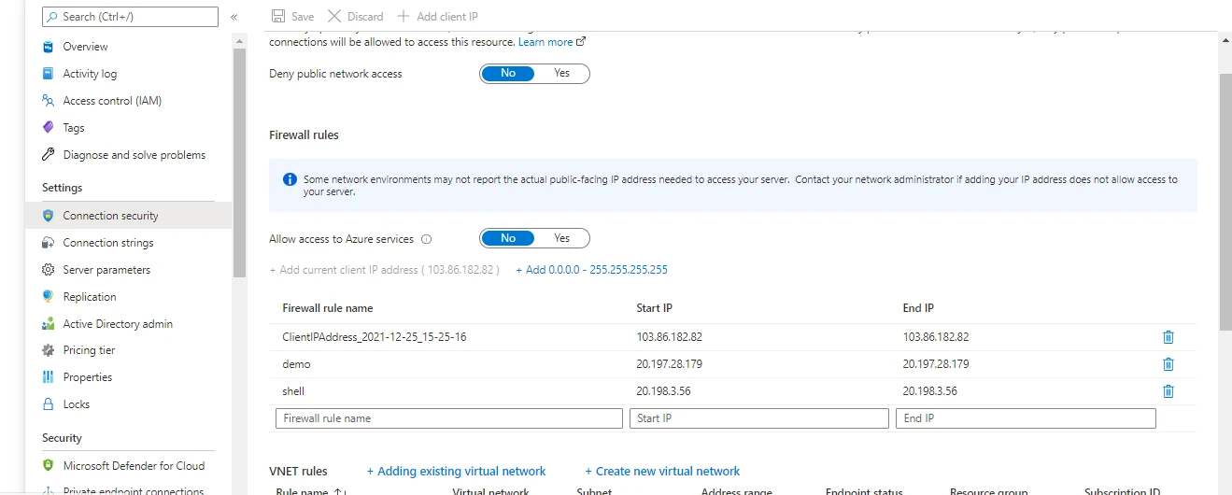
Task: Set Deny public network access to No
Action: (x=508, y=74)
